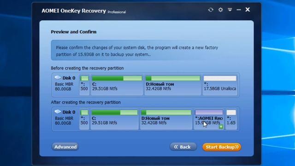Image resolution: width=295 pixels, height=166 pixels.
Task: Click the Basic MBR text in After row
Action: [x=64, y=119]
